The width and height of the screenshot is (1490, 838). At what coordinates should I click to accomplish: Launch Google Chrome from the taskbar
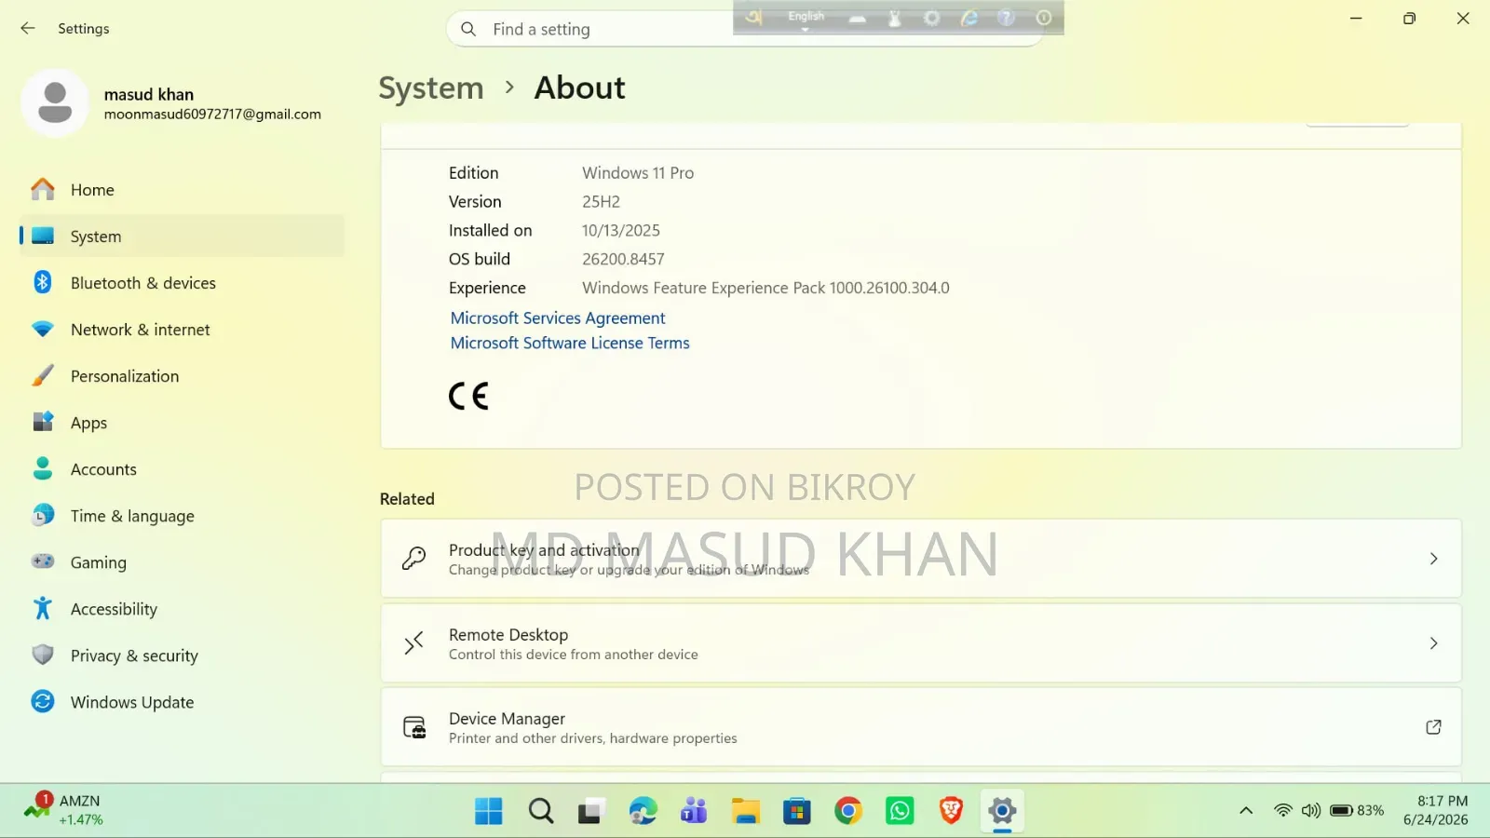pyautogui.click(x=848, y=812)
